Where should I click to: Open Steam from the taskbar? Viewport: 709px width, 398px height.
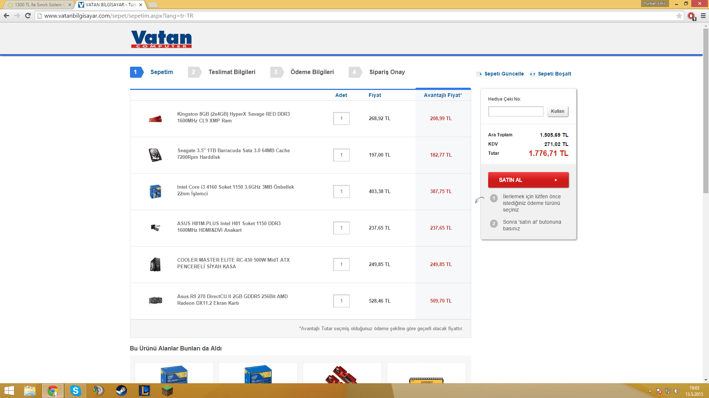121,391
